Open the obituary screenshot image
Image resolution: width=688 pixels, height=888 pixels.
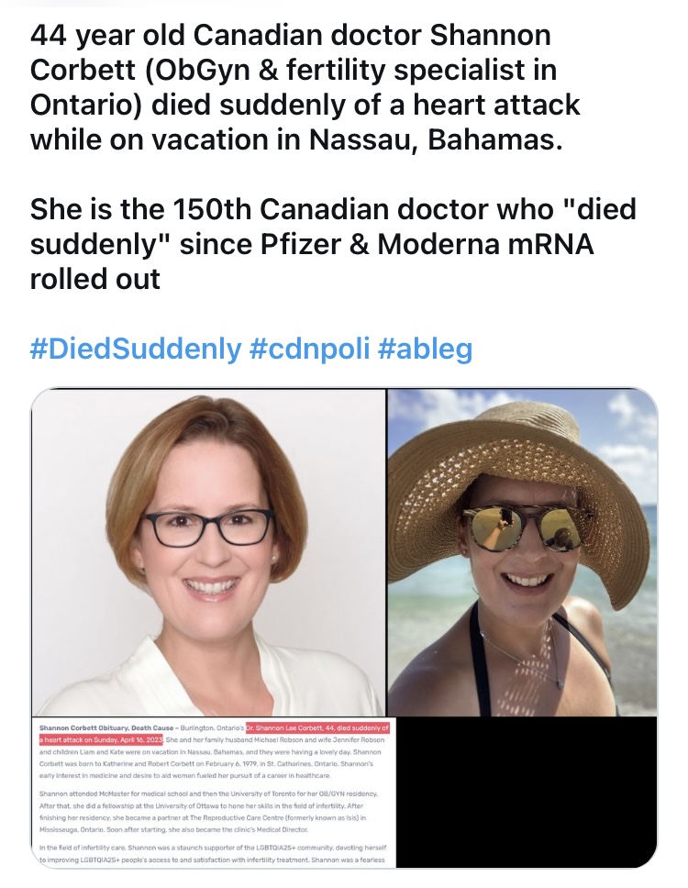tap(214, 793)
